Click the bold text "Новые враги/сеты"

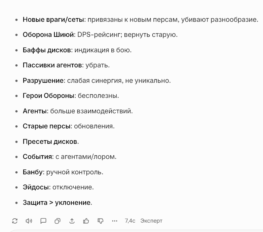[53, 19]
